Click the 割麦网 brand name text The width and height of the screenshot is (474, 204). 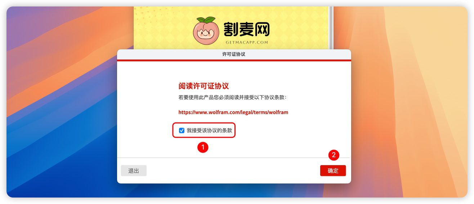tap(246, 30)
